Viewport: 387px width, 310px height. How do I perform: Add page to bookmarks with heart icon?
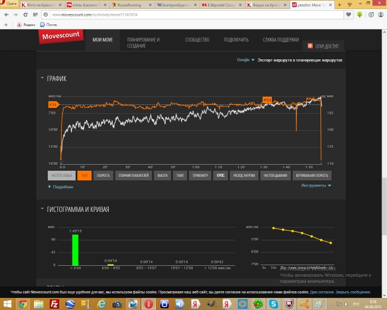(x=348, y=15)
